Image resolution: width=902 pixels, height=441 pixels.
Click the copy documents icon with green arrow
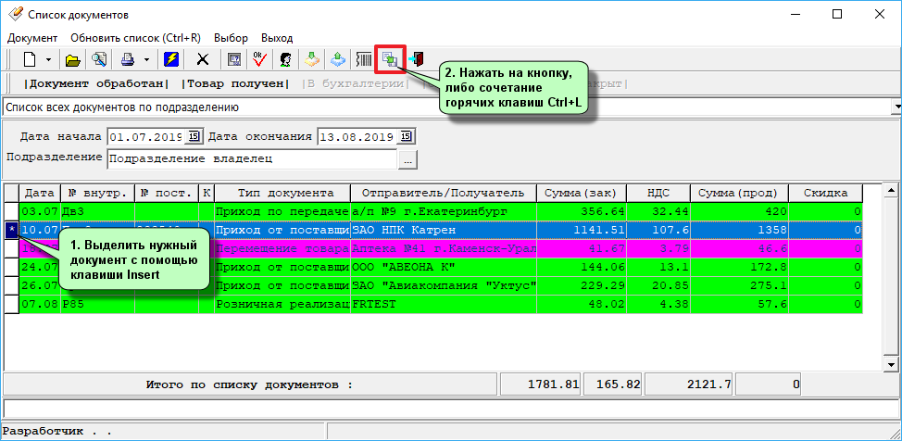pos(390,59)
